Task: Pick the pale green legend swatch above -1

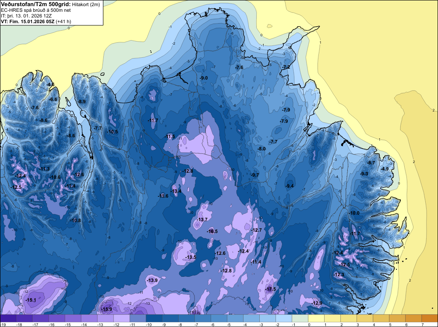Action: pos(300,318)
